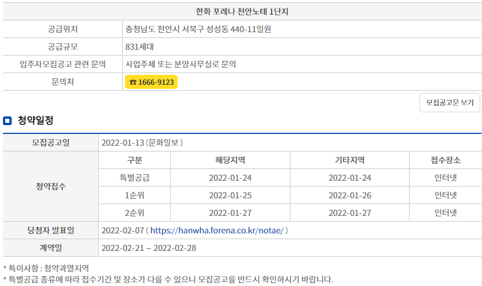Image resolution: width=482 pixels, height=286 pixels.
Task: Click 인터넷 in the 특별공급 row
Action: [x=445, y=178]
